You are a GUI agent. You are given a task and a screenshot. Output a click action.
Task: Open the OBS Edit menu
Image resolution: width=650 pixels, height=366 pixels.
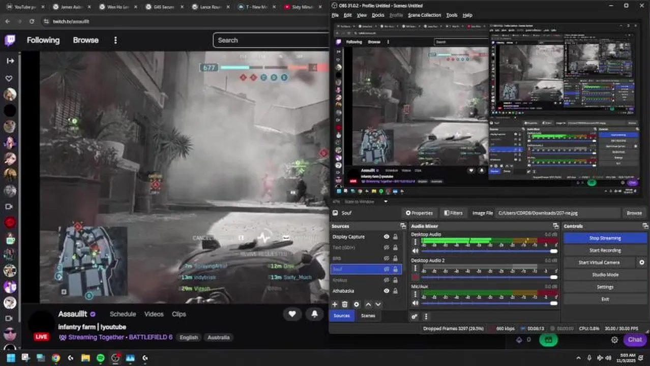(x=348, y=15)
